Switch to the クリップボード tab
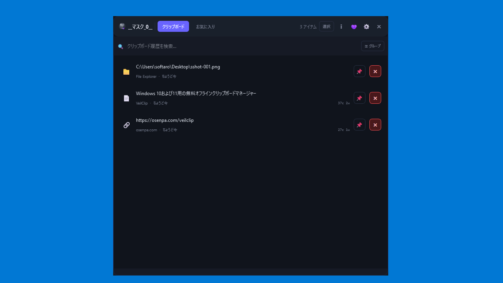The height and width of the screenshot is (283, 503). tap(173, 26)
